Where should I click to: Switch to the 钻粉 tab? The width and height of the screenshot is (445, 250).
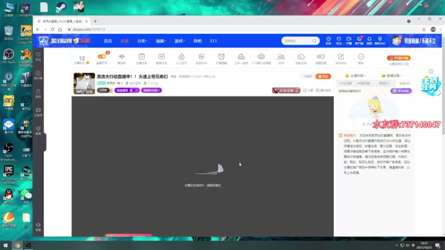coord(404,83)
